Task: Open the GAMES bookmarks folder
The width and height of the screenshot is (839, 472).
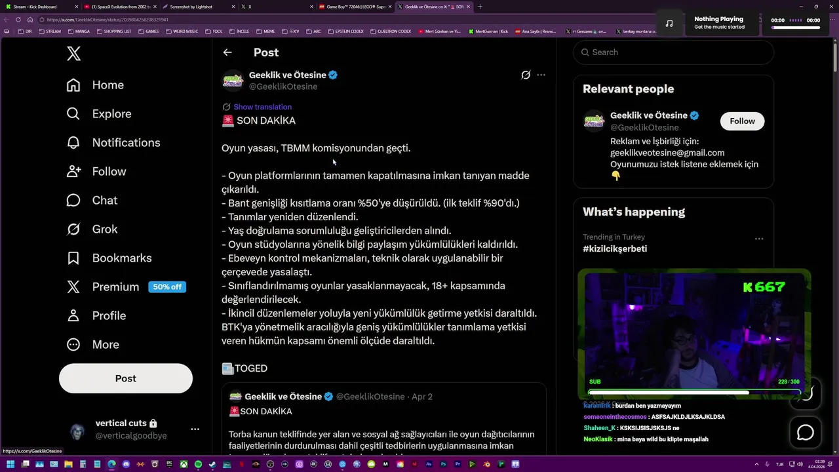Action: pos(148,31)
